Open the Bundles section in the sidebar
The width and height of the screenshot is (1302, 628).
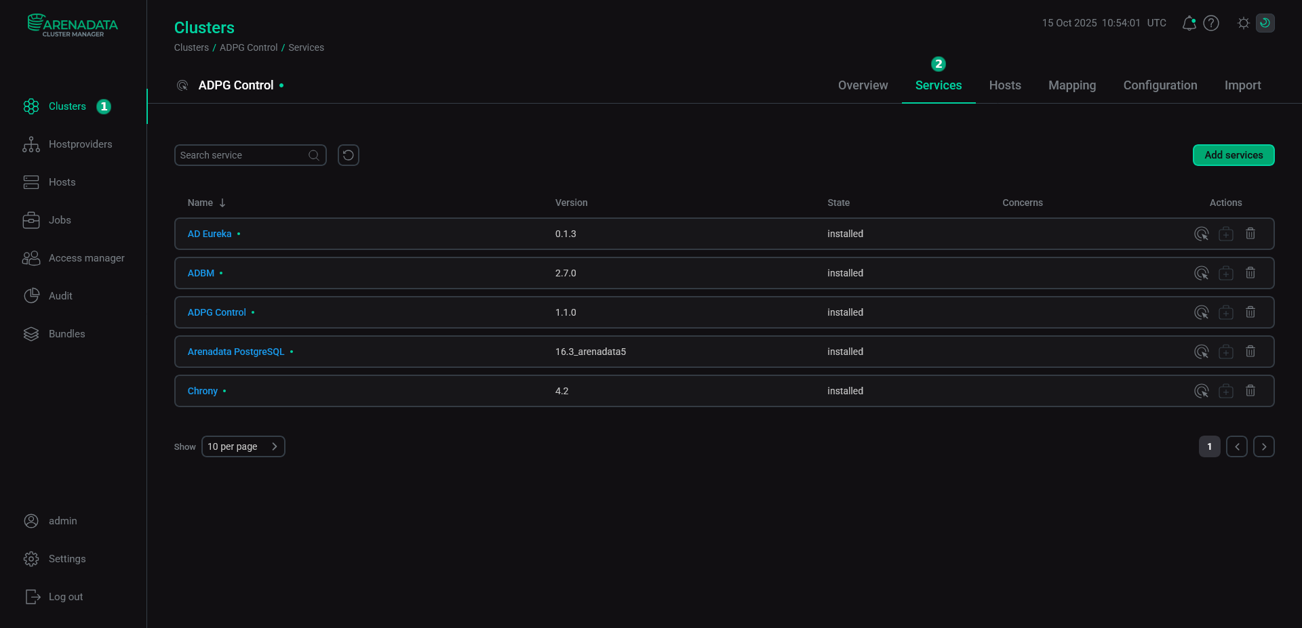(x=66, y=333)
